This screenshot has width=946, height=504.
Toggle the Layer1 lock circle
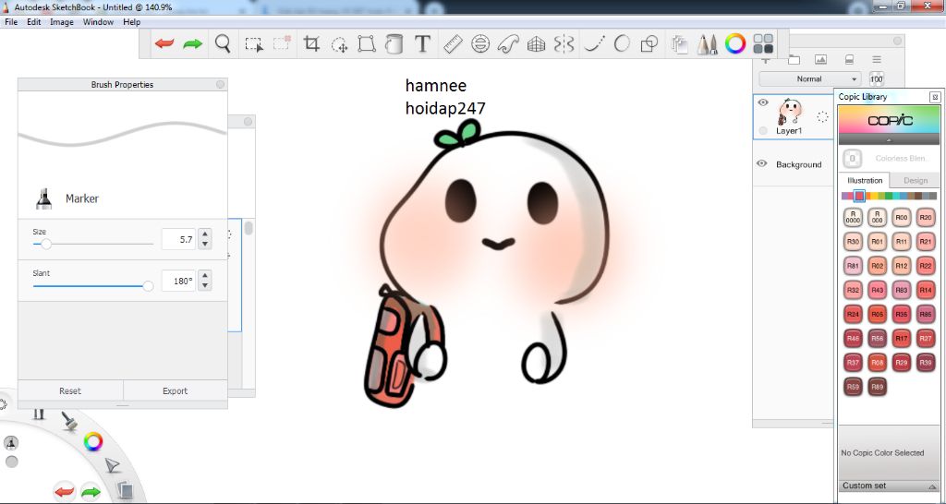(x=763, y=131)
